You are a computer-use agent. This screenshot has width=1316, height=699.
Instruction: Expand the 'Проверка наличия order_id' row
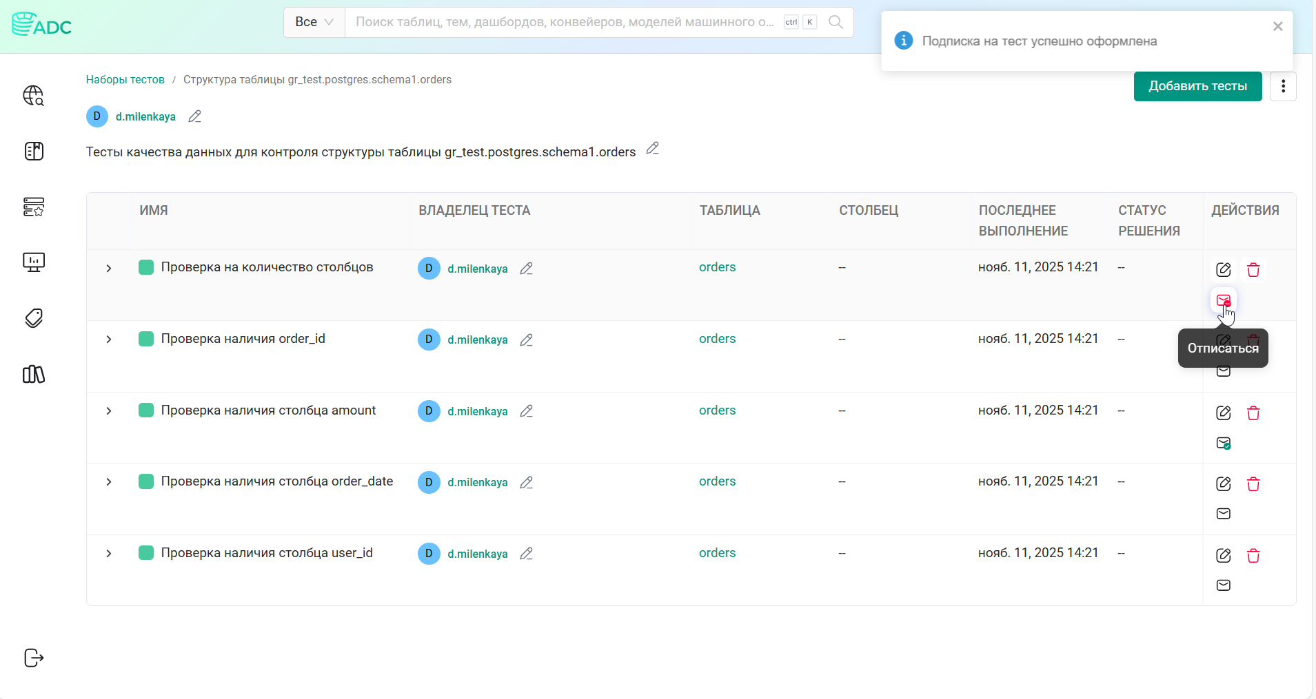pos(109,340)
